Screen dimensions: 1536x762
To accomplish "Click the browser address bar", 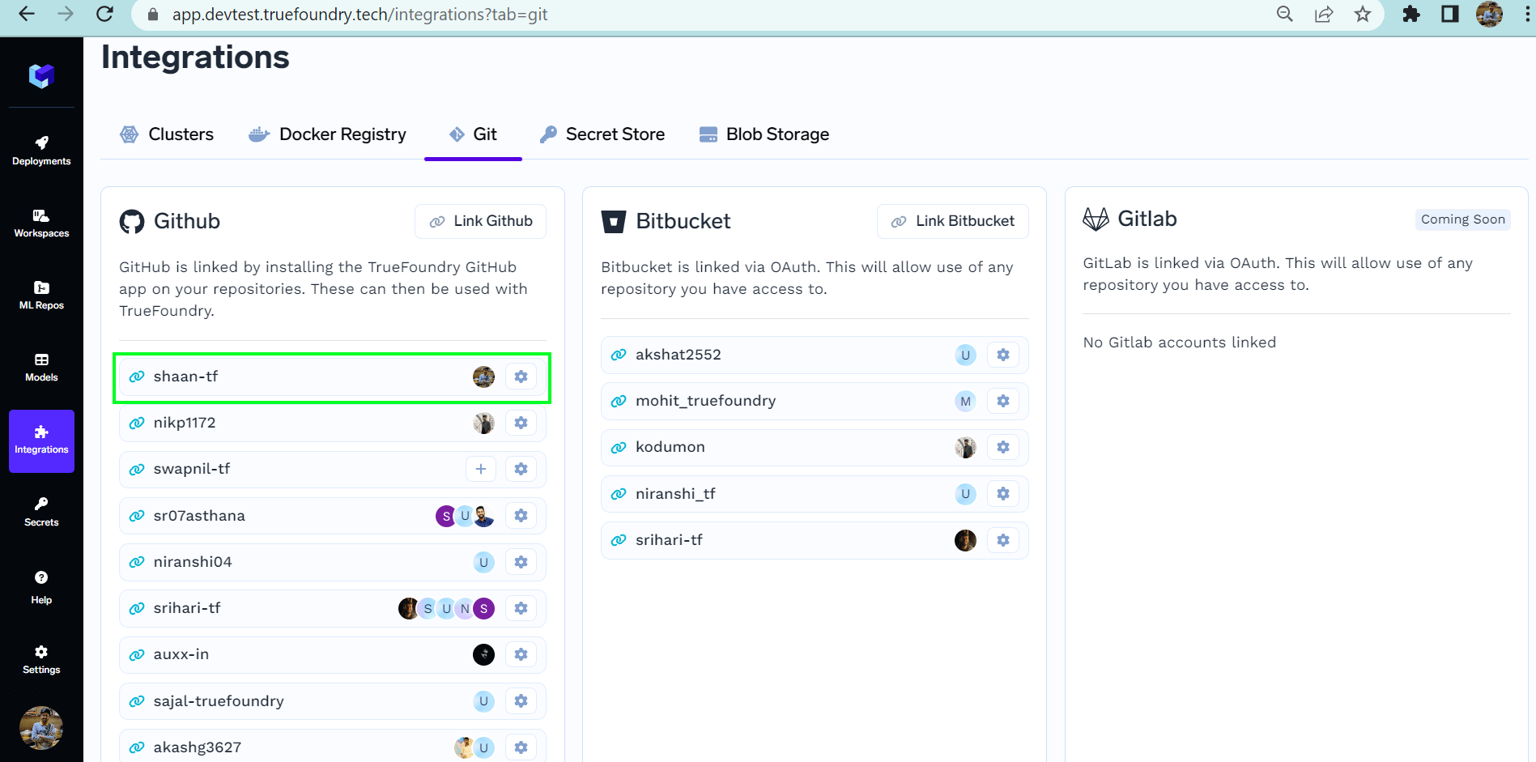I will [x=704, y=15].
